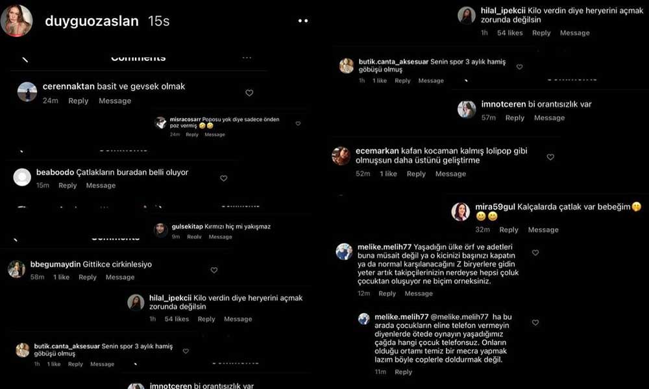This screenshot has width=649, height=389.
Task: Tap heart on beaboodo's comment
Action: coord(223,178)
